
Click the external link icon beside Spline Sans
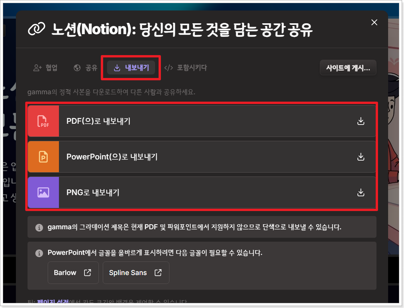tap(158, 273)
